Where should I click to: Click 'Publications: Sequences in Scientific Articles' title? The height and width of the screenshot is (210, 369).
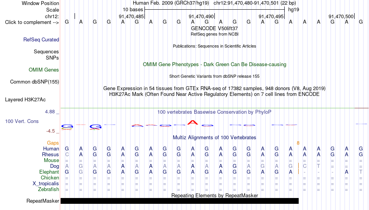point(214,46)
